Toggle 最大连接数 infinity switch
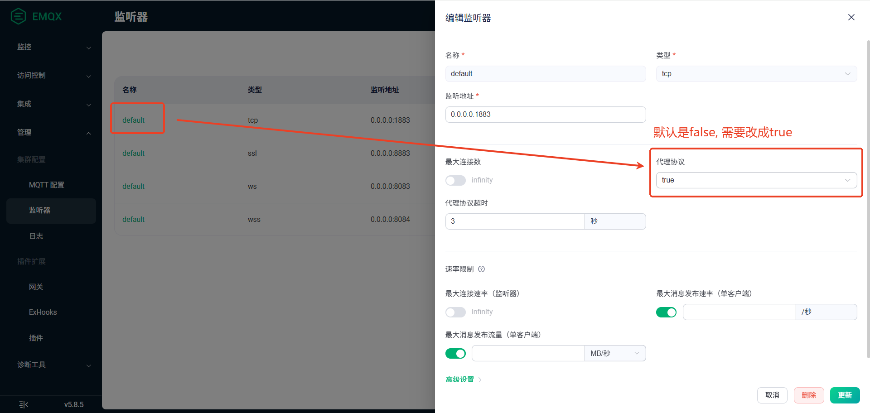 (455, 180)
